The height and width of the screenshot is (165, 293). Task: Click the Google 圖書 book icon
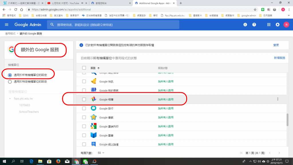[x=94, y=135]
